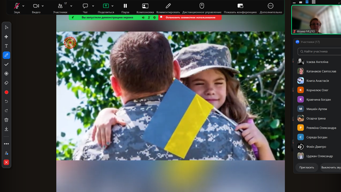
Task: Clear annotations with the trash icon
Action: click(x=6, y=120)
